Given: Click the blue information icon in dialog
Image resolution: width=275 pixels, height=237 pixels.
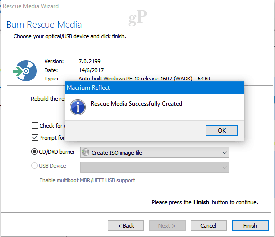Looking at the screenshot, I should pos(78,107).
